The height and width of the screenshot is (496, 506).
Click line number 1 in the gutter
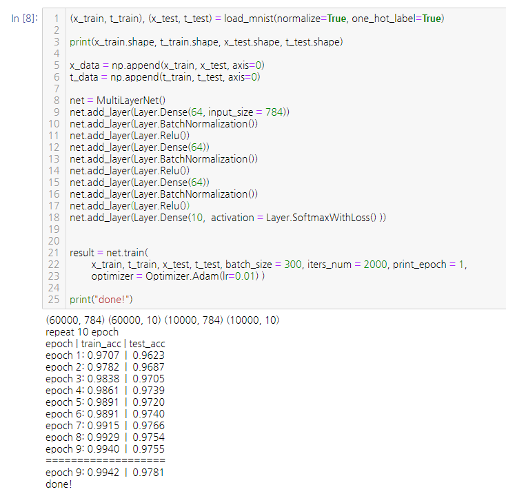click(x=56, y=19)
